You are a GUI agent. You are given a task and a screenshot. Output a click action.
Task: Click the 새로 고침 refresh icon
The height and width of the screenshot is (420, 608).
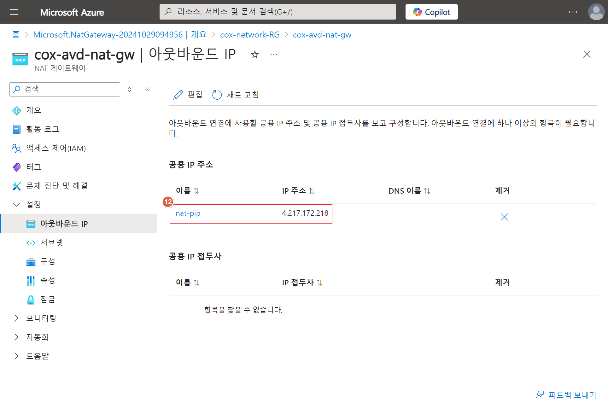click(x=217, y=95)
